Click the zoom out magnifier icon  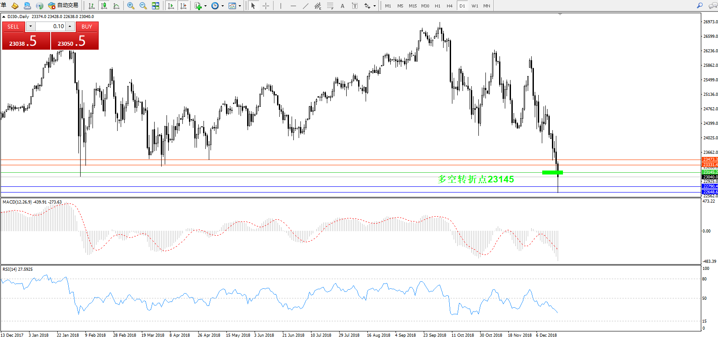click(x=143, y=6)
